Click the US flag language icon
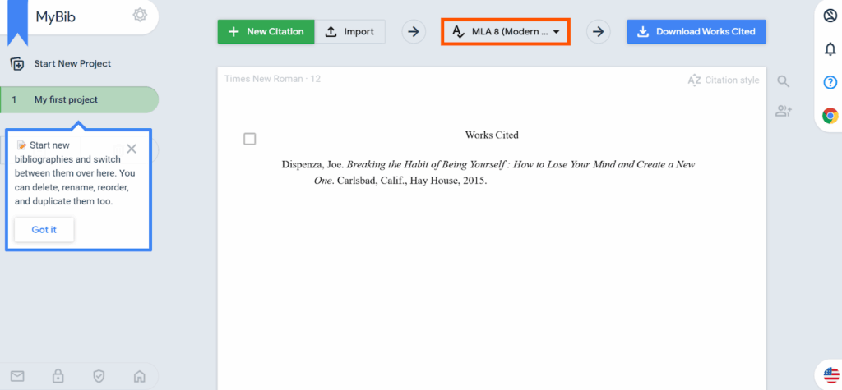The height and width of the screenshot is (390, 842). tap(831, 374)
